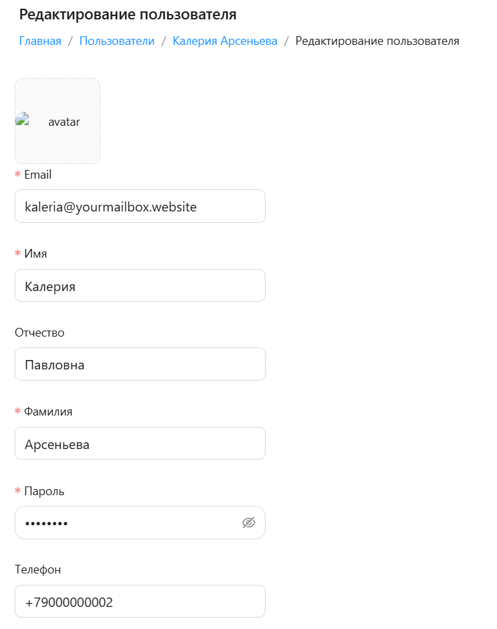Click the Фамилия field label

click(x=48, y=412)
